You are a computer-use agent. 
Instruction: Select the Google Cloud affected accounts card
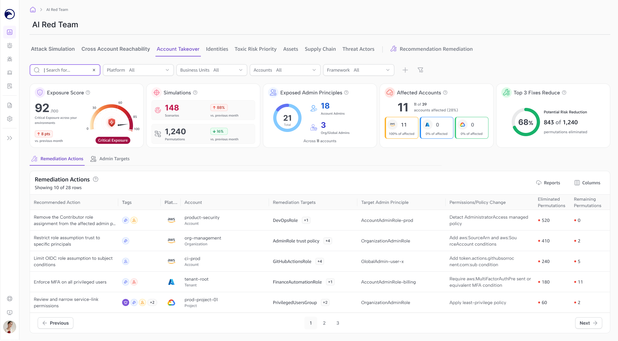tap(472, 128)
